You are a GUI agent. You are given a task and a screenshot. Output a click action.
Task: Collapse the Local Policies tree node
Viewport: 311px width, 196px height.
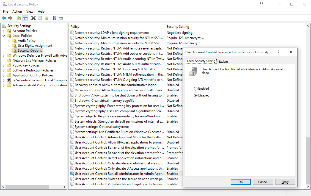pyautogui.click(x=4, y=36)
